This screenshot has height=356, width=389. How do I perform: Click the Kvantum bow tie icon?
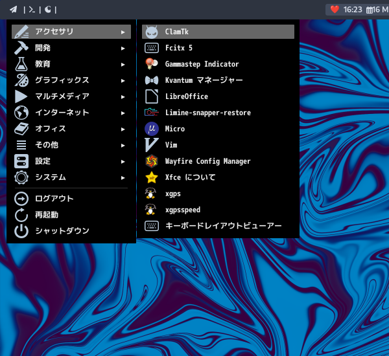coord(152,80)
